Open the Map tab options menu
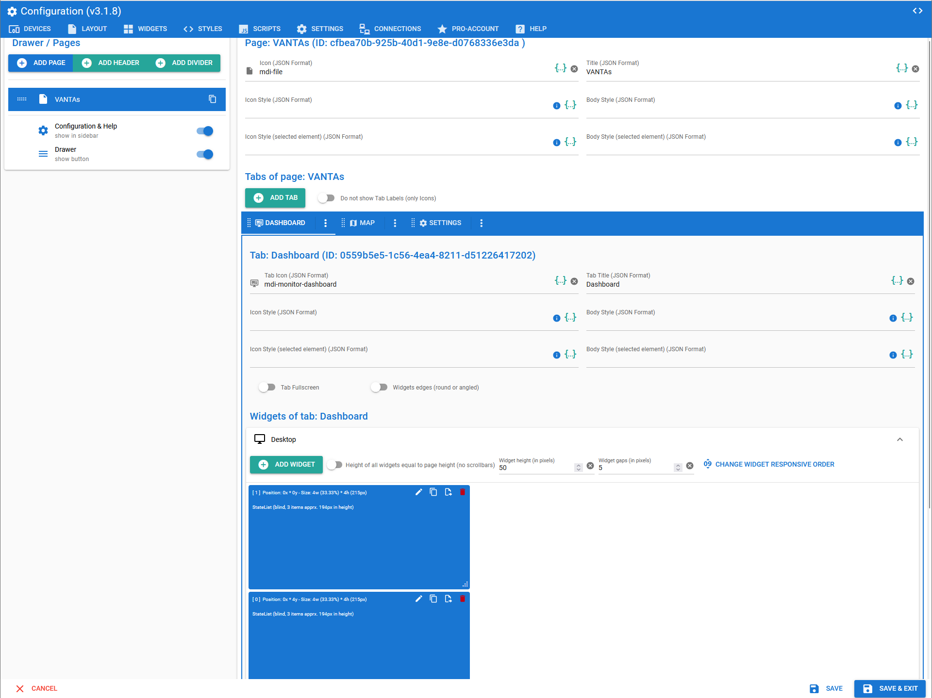 point(395,223)
